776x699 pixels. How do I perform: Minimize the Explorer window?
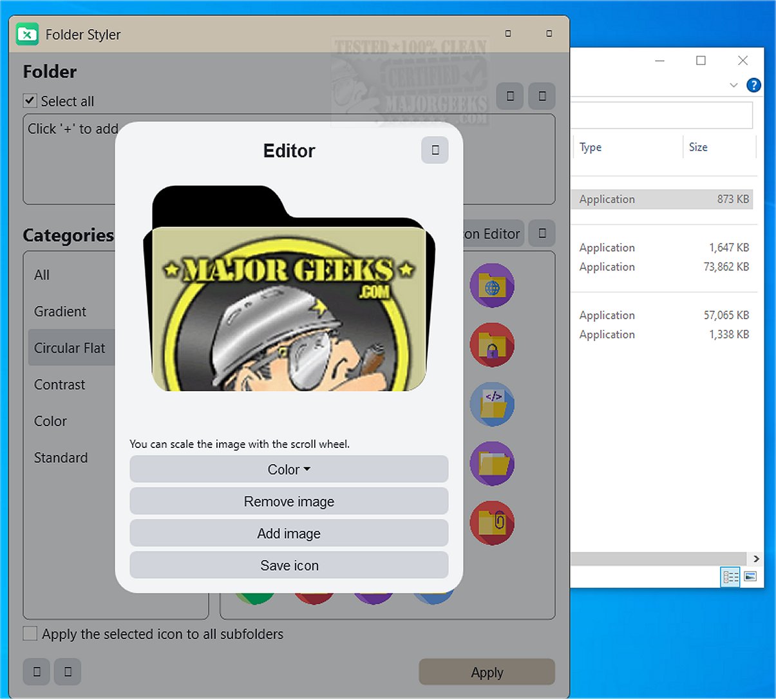tap(659, 61)
